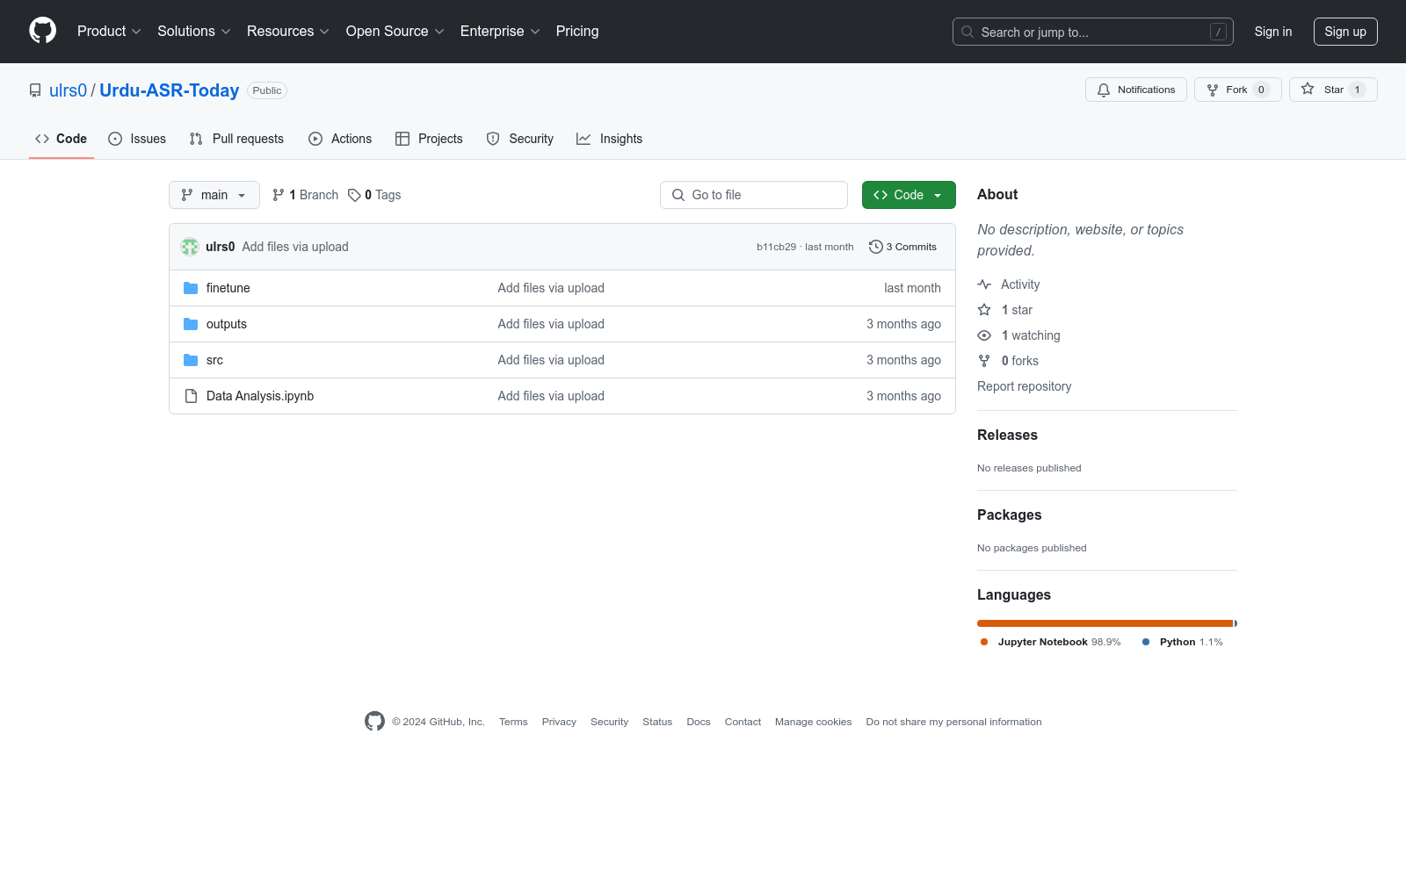1406x878 pixels.
Task: Open the Pricing page
Action: 577,31
